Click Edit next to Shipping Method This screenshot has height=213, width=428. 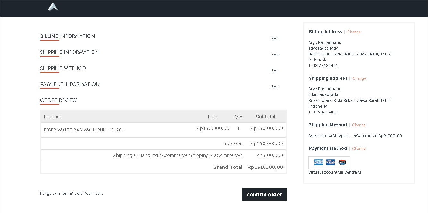point(275,71)
